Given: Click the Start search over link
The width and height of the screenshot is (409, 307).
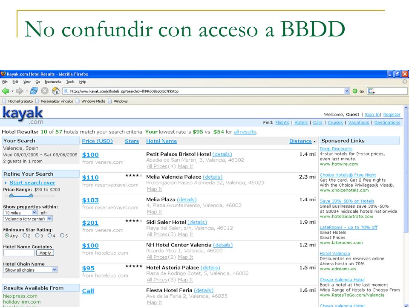Looking at the screenshot, I should pos(32,182).
